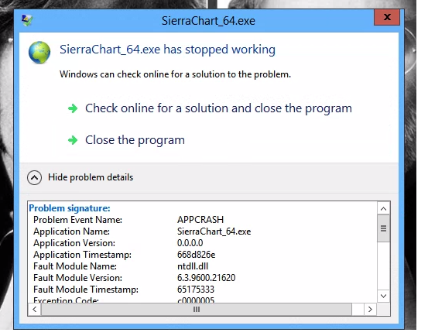
Task: Collapse details with the circular chevron button
Action: 34,178
